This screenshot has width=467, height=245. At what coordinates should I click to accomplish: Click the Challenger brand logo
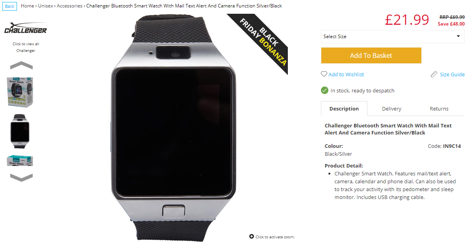tap(26, 28)
